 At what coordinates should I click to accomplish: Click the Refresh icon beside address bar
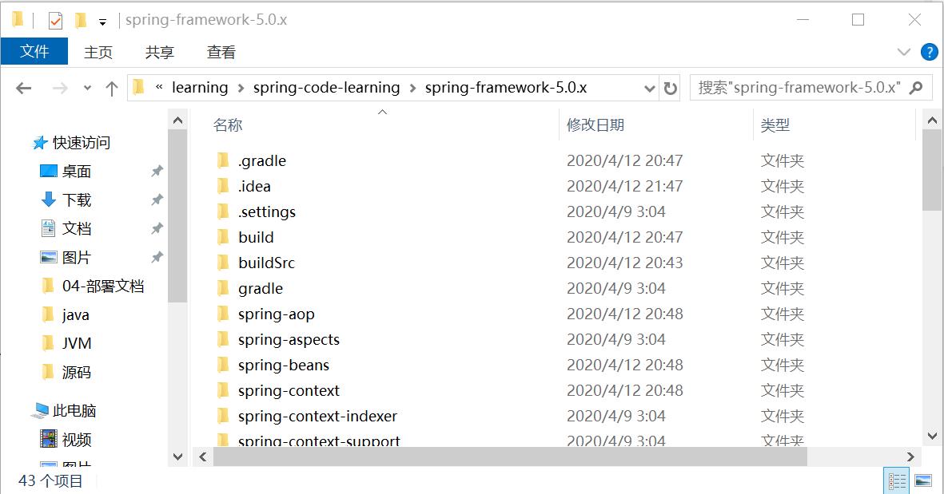[670, 88]
